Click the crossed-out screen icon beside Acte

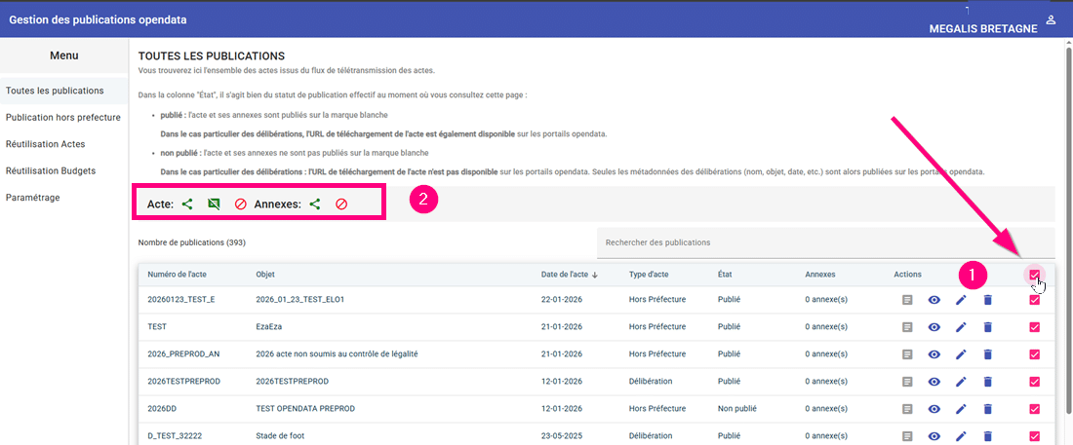(214, 204)
